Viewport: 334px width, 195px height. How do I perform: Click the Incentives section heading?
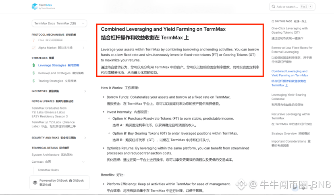pyautogui.click(x=45, y=91)
